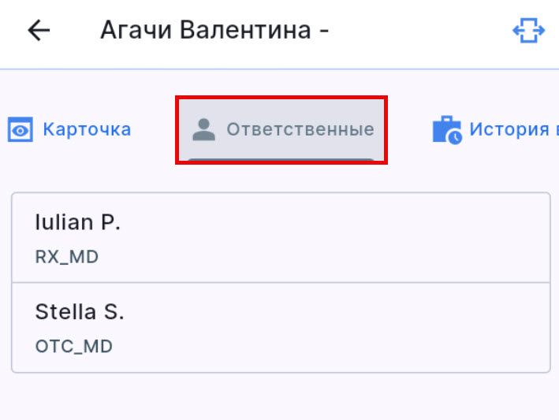Screen dimensions: 559x420
Task: Click the name text Iulian P.
Action: pyautogui.click(x=77, y=223)
